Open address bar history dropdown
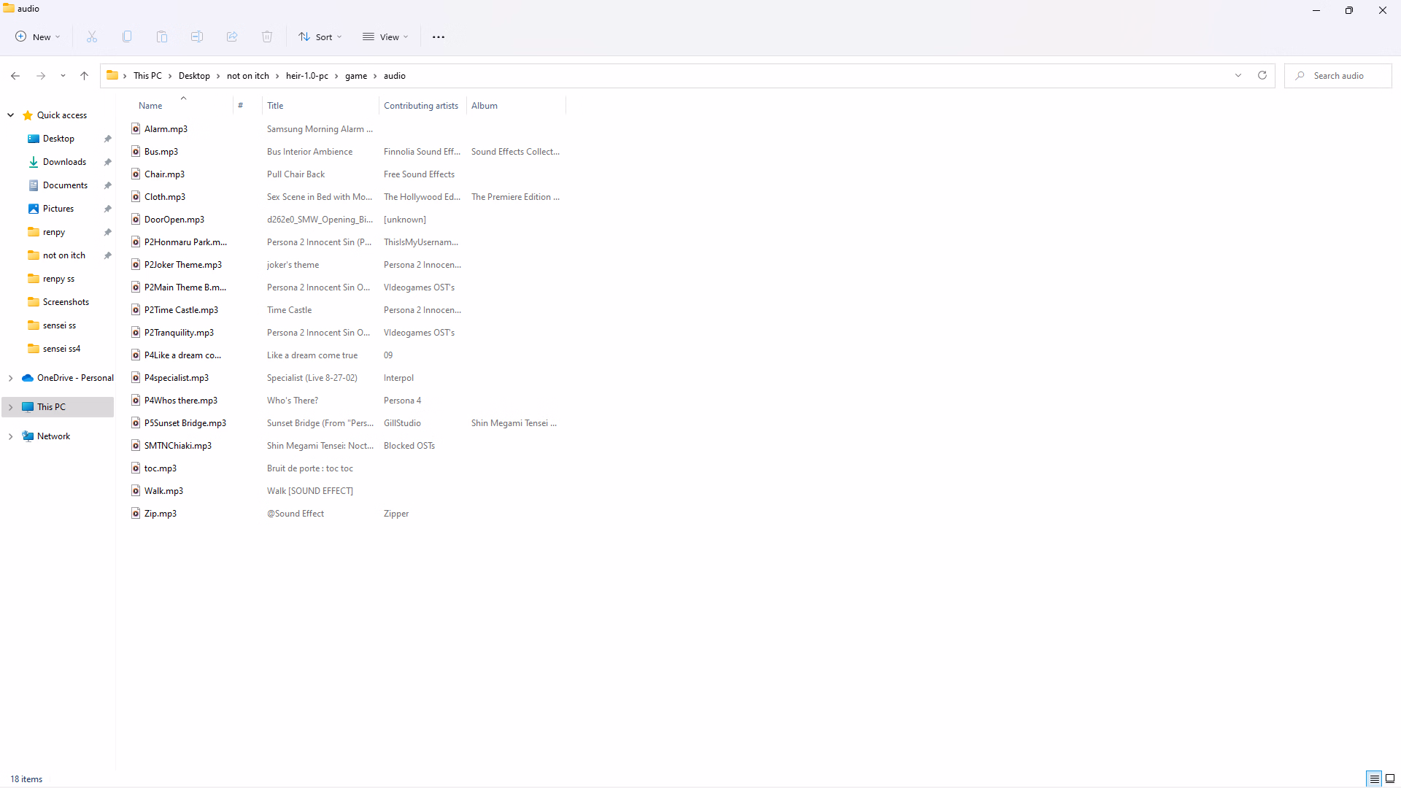The height and width of the screenshot is (788, 1401). [x=1238, y=75]
